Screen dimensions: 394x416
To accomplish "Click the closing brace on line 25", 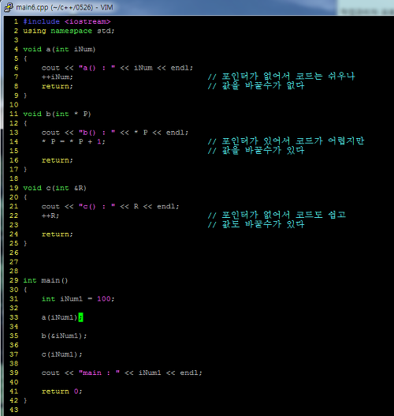I will (25, 243).
